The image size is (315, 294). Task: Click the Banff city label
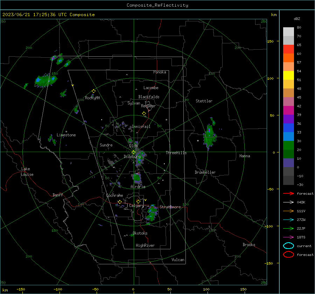[x=58, y=195]
